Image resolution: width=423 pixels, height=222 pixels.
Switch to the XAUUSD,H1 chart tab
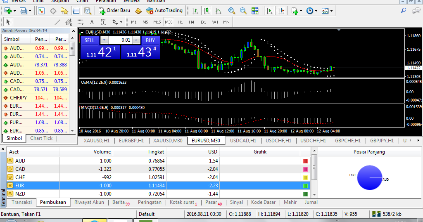click(x=97, y=141)
